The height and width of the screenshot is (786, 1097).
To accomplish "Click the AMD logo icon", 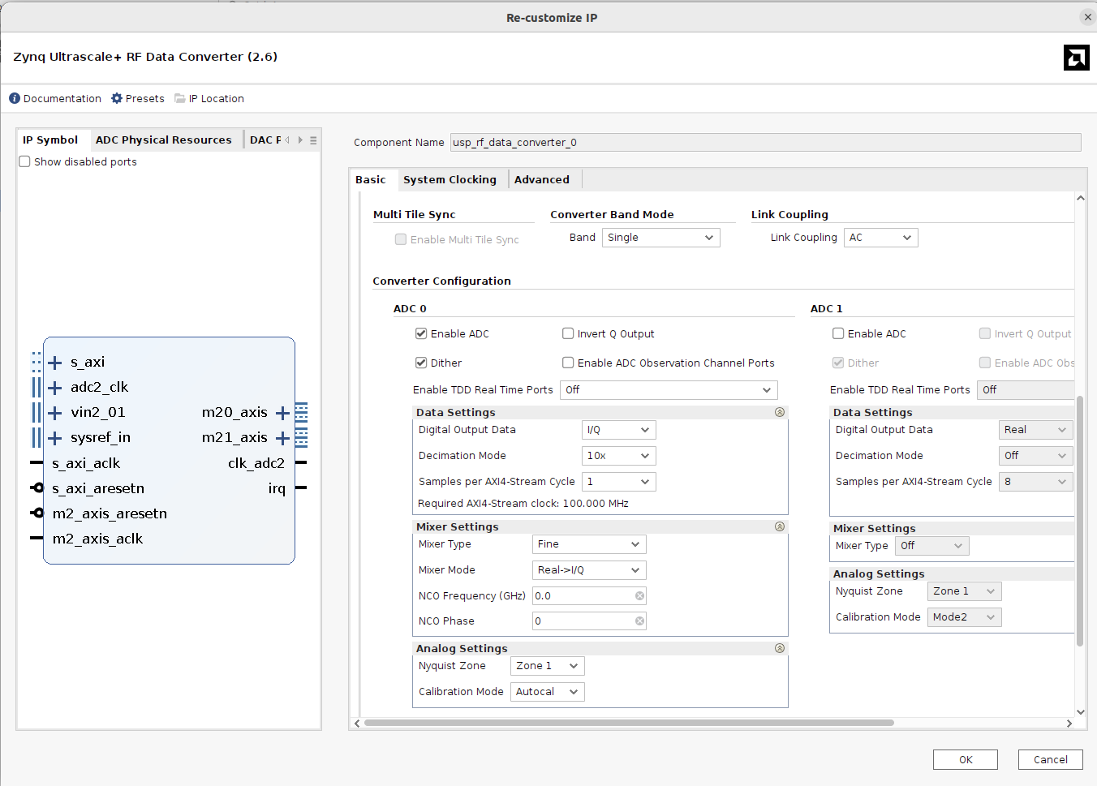I will (1077, 58).
